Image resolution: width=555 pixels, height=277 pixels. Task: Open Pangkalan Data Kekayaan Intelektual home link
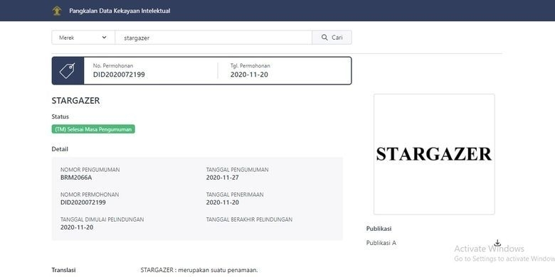(x=120, y=11)
